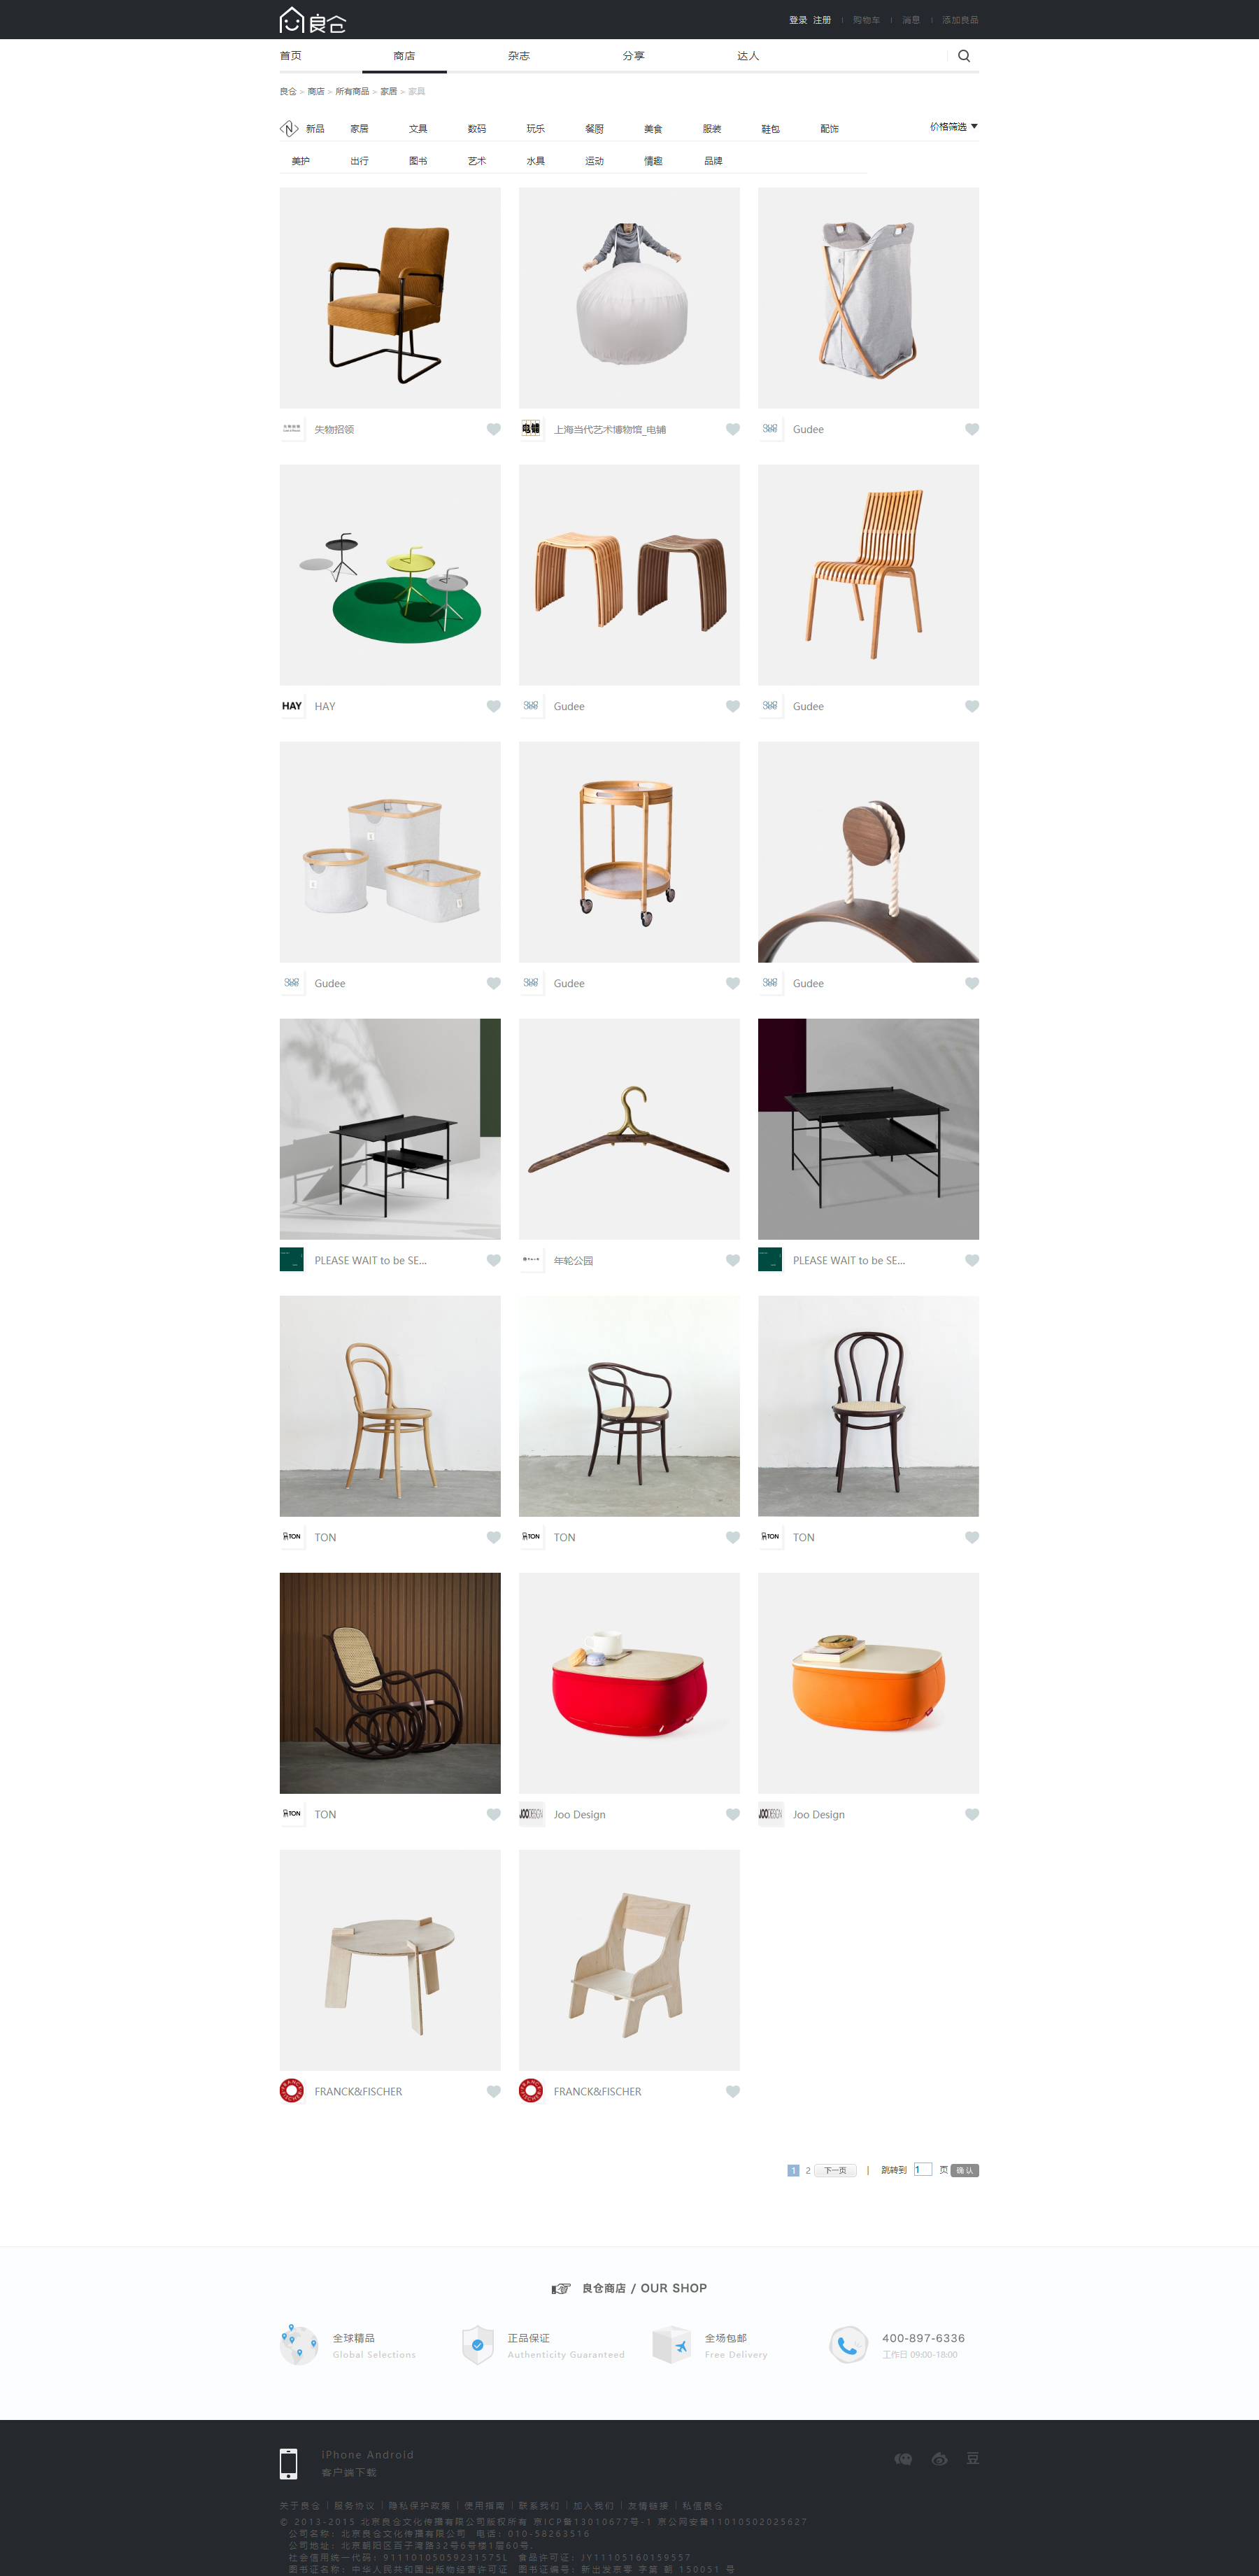Go to next page with 下一页

point(835,2170)
